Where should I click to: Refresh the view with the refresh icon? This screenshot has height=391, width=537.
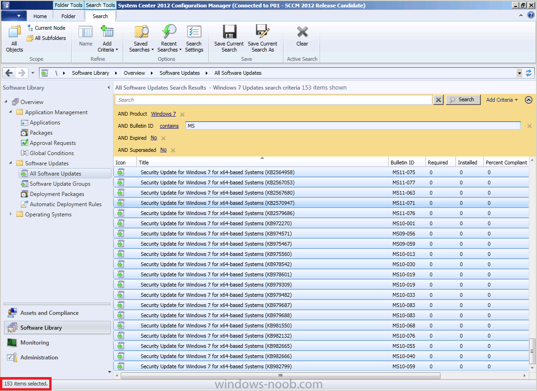pyautogui.click(x=529, y=73)
